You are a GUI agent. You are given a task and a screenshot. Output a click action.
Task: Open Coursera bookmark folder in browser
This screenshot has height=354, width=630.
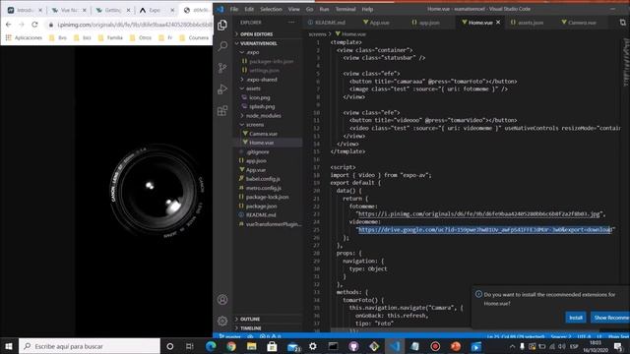194,37
